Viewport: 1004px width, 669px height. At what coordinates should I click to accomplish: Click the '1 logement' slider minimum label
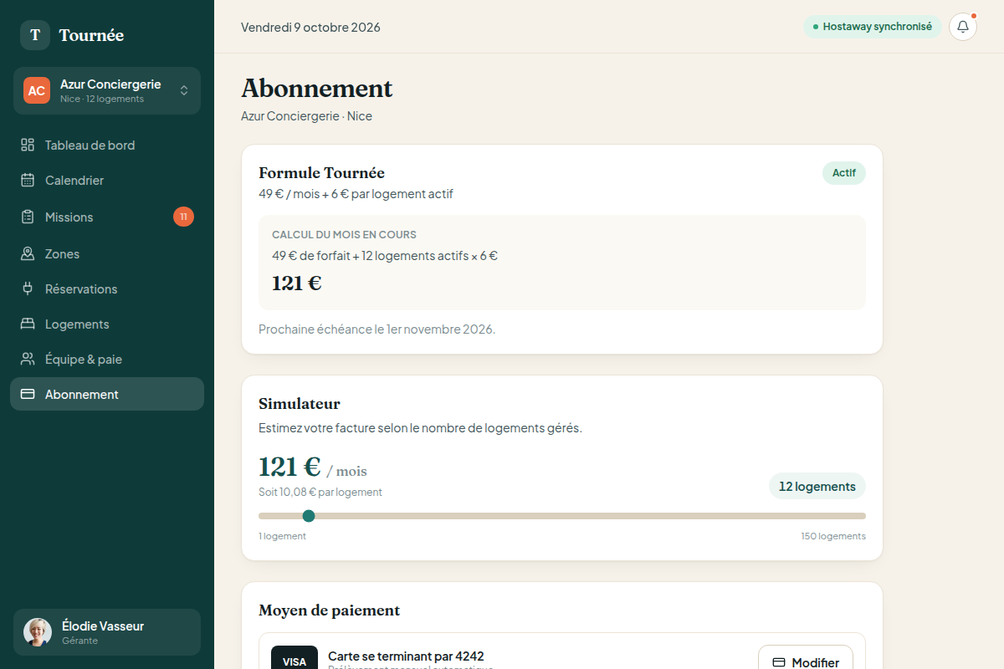282,536
